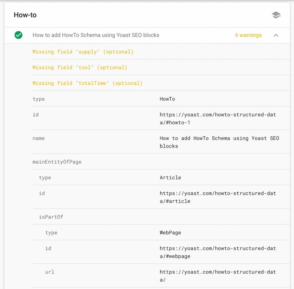Select the mainEntityOfPage property row
The height and width of the screenshot is (289, 294).
click(57, 162)
